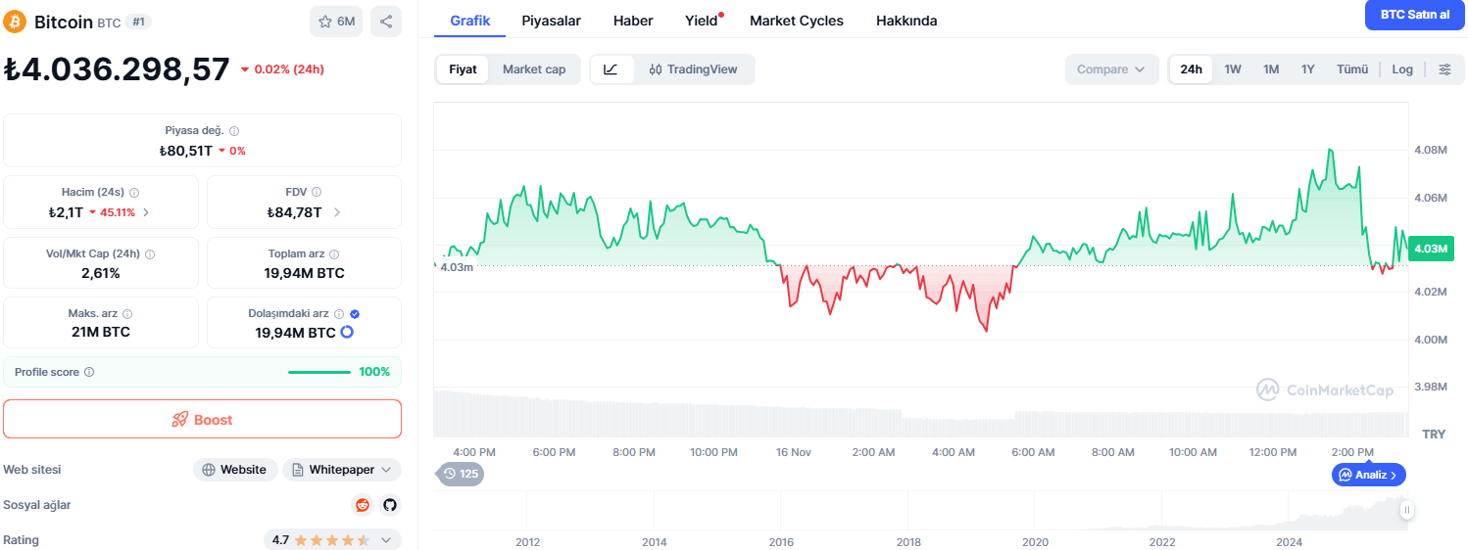Expand the Rating 4.7 details chevron
The image size is (1468, 550).
tap(385, 540)
